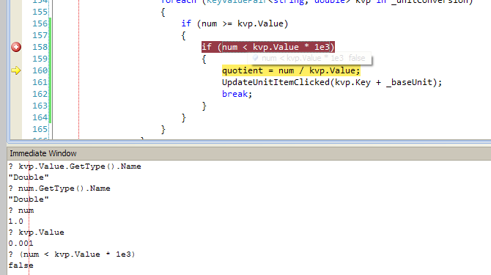Click line number 159 in the gutter
Viewport: 491px width, 275px height.
[40, 59]
